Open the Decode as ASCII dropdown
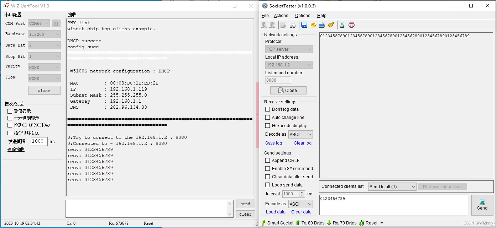Image resolution: width=497 pixels, height=228 pixels. [x=300, y=135]
